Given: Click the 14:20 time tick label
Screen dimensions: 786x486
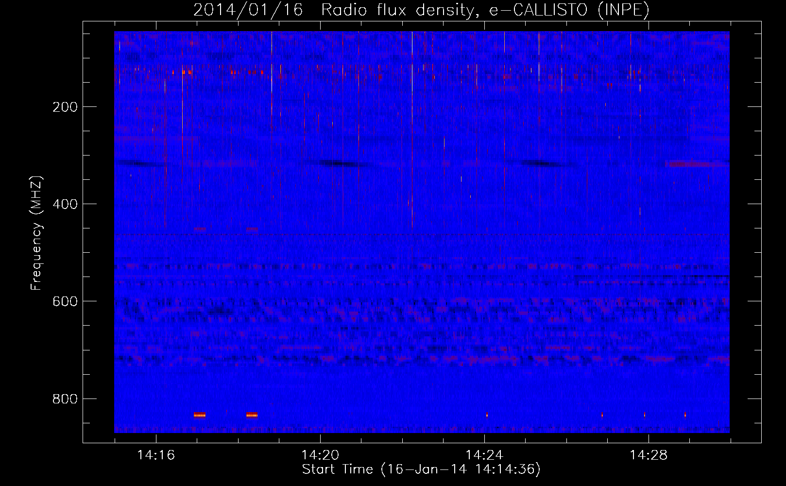Looking at the screenshot, I should 320,455.
